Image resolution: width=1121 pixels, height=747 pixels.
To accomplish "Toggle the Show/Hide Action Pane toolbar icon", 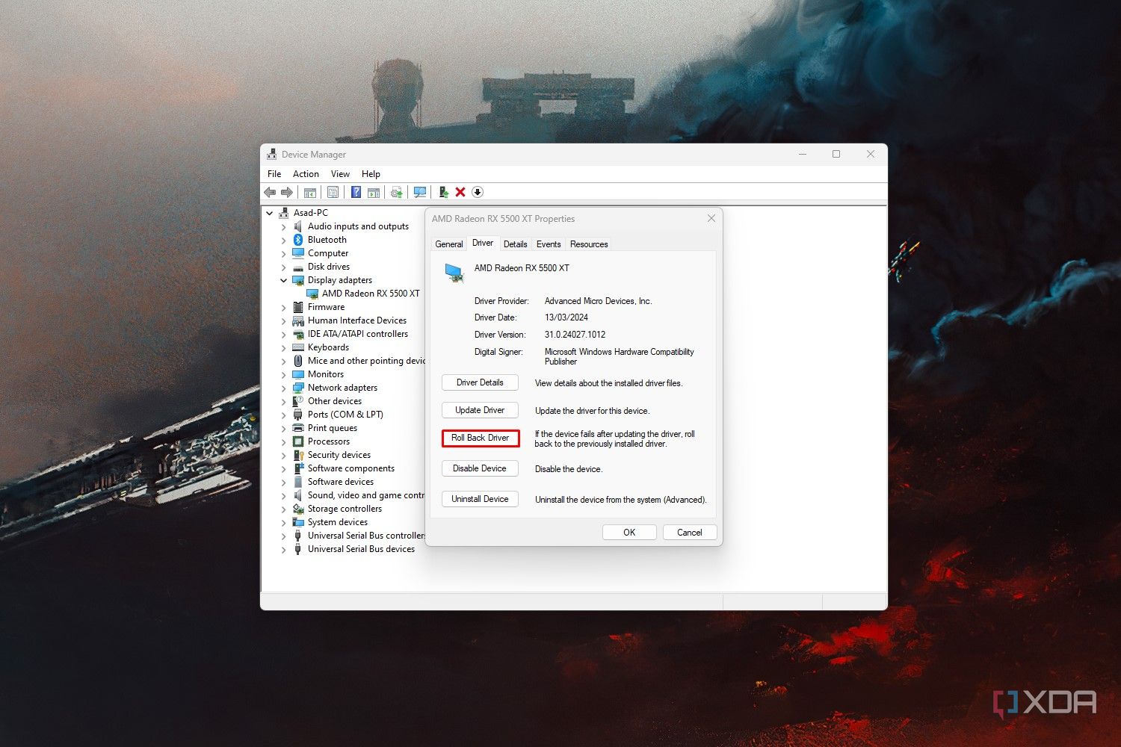I will point(374,192).
